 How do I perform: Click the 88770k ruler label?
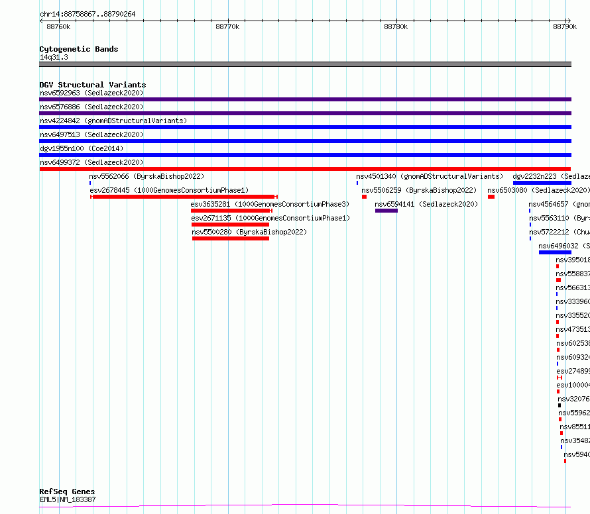(227, 26)
